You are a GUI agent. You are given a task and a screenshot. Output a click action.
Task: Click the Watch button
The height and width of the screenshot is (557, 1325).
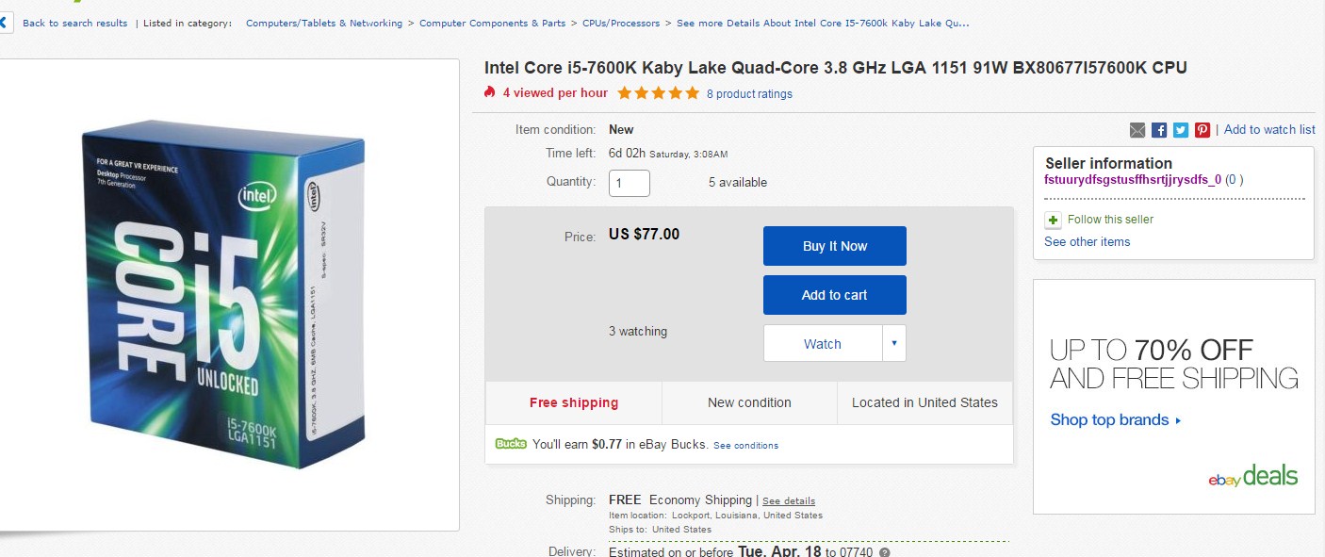point(822,344)
